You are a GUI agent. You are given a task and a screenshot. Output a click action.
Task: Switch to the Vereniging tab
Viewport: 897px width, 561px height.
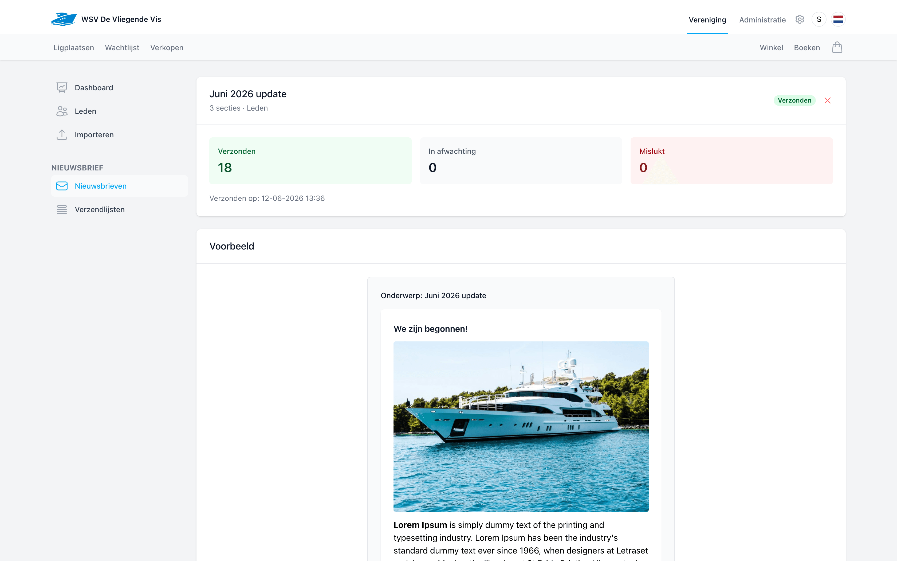point(707,20)
